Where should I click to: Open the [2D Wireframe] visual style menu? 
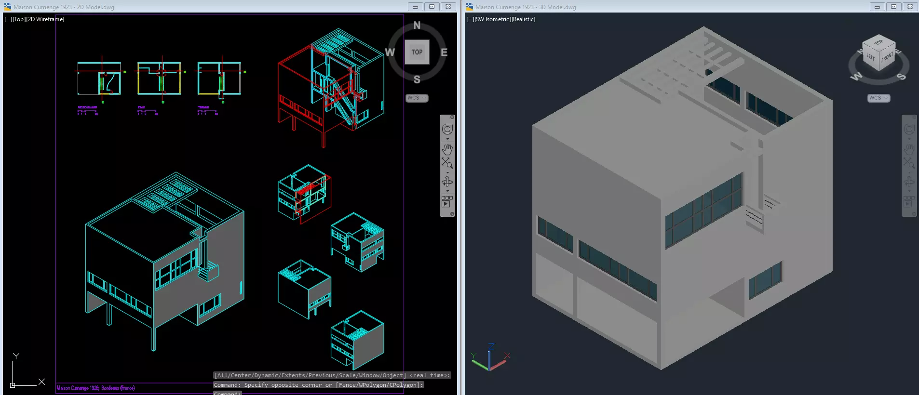[x=45, y=19]
